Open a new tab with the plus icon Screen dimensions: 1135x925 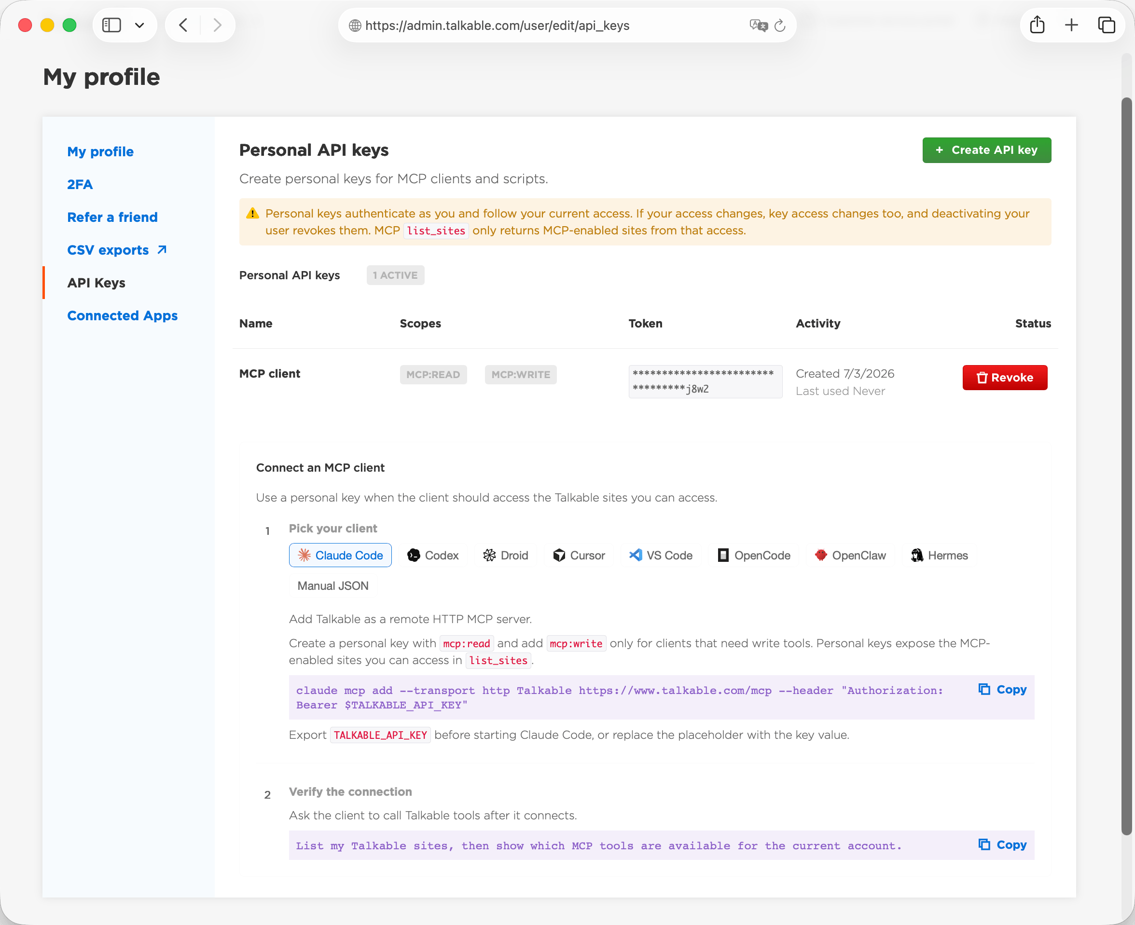[x=1072, y=25]
